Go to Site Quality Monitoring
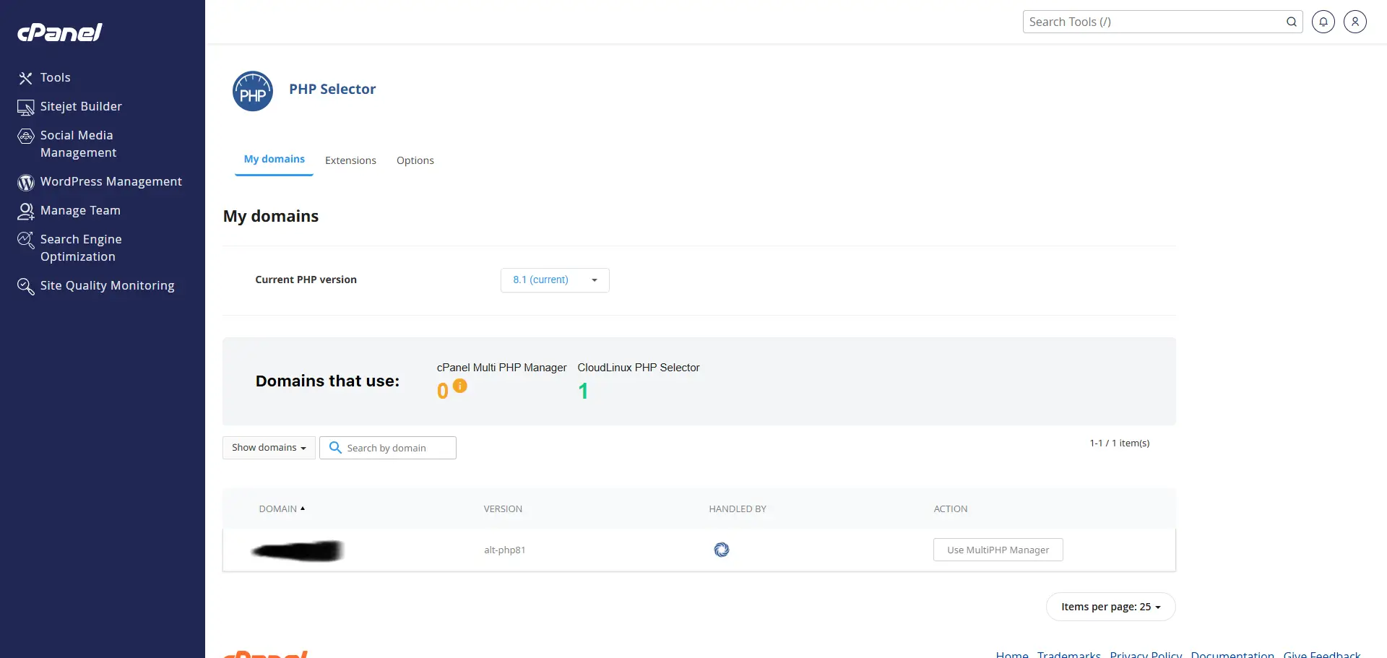This screenshot has width=1387, height=658. 107,285
